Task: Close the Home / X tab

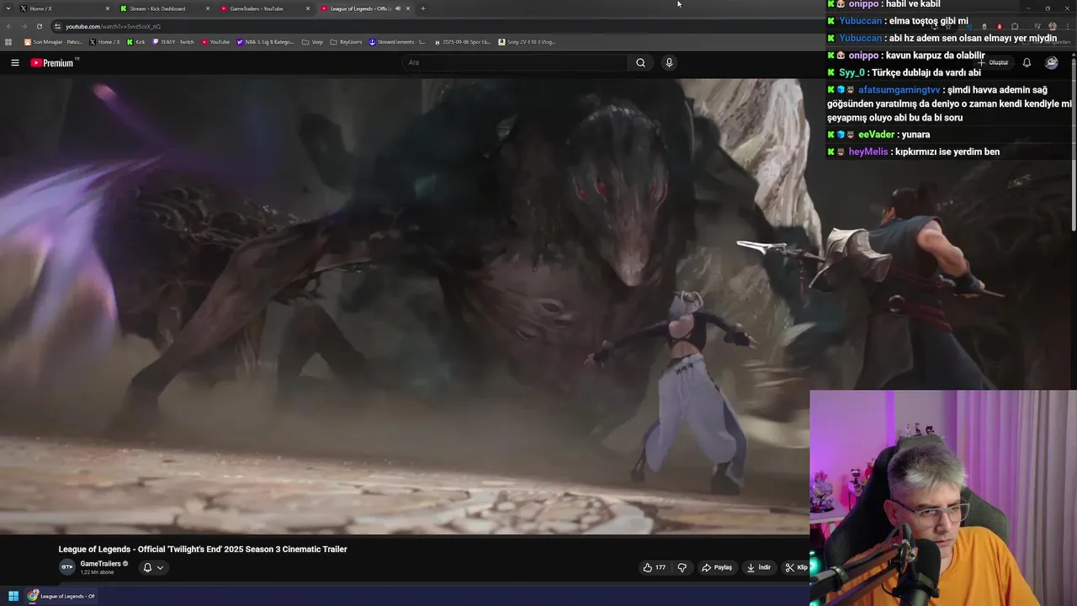Action: [108, 8]
